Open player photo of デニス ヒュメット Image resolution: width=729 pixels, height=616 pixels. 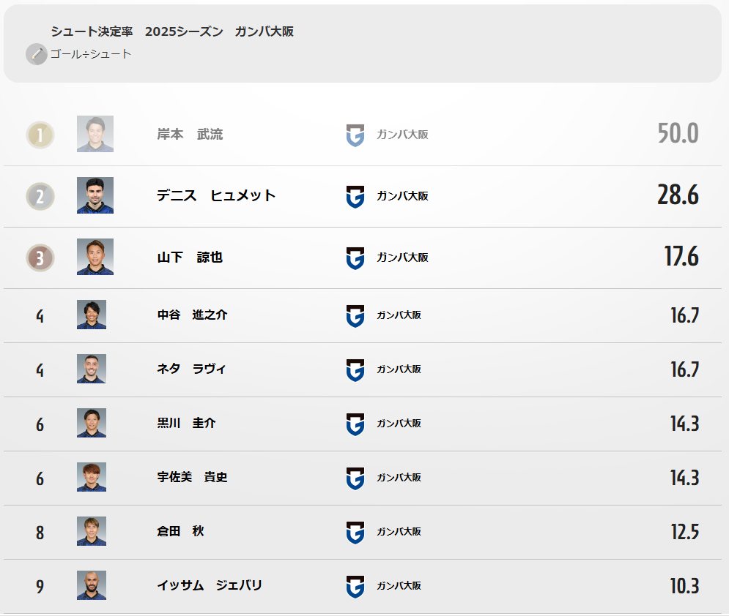[95, 195]
